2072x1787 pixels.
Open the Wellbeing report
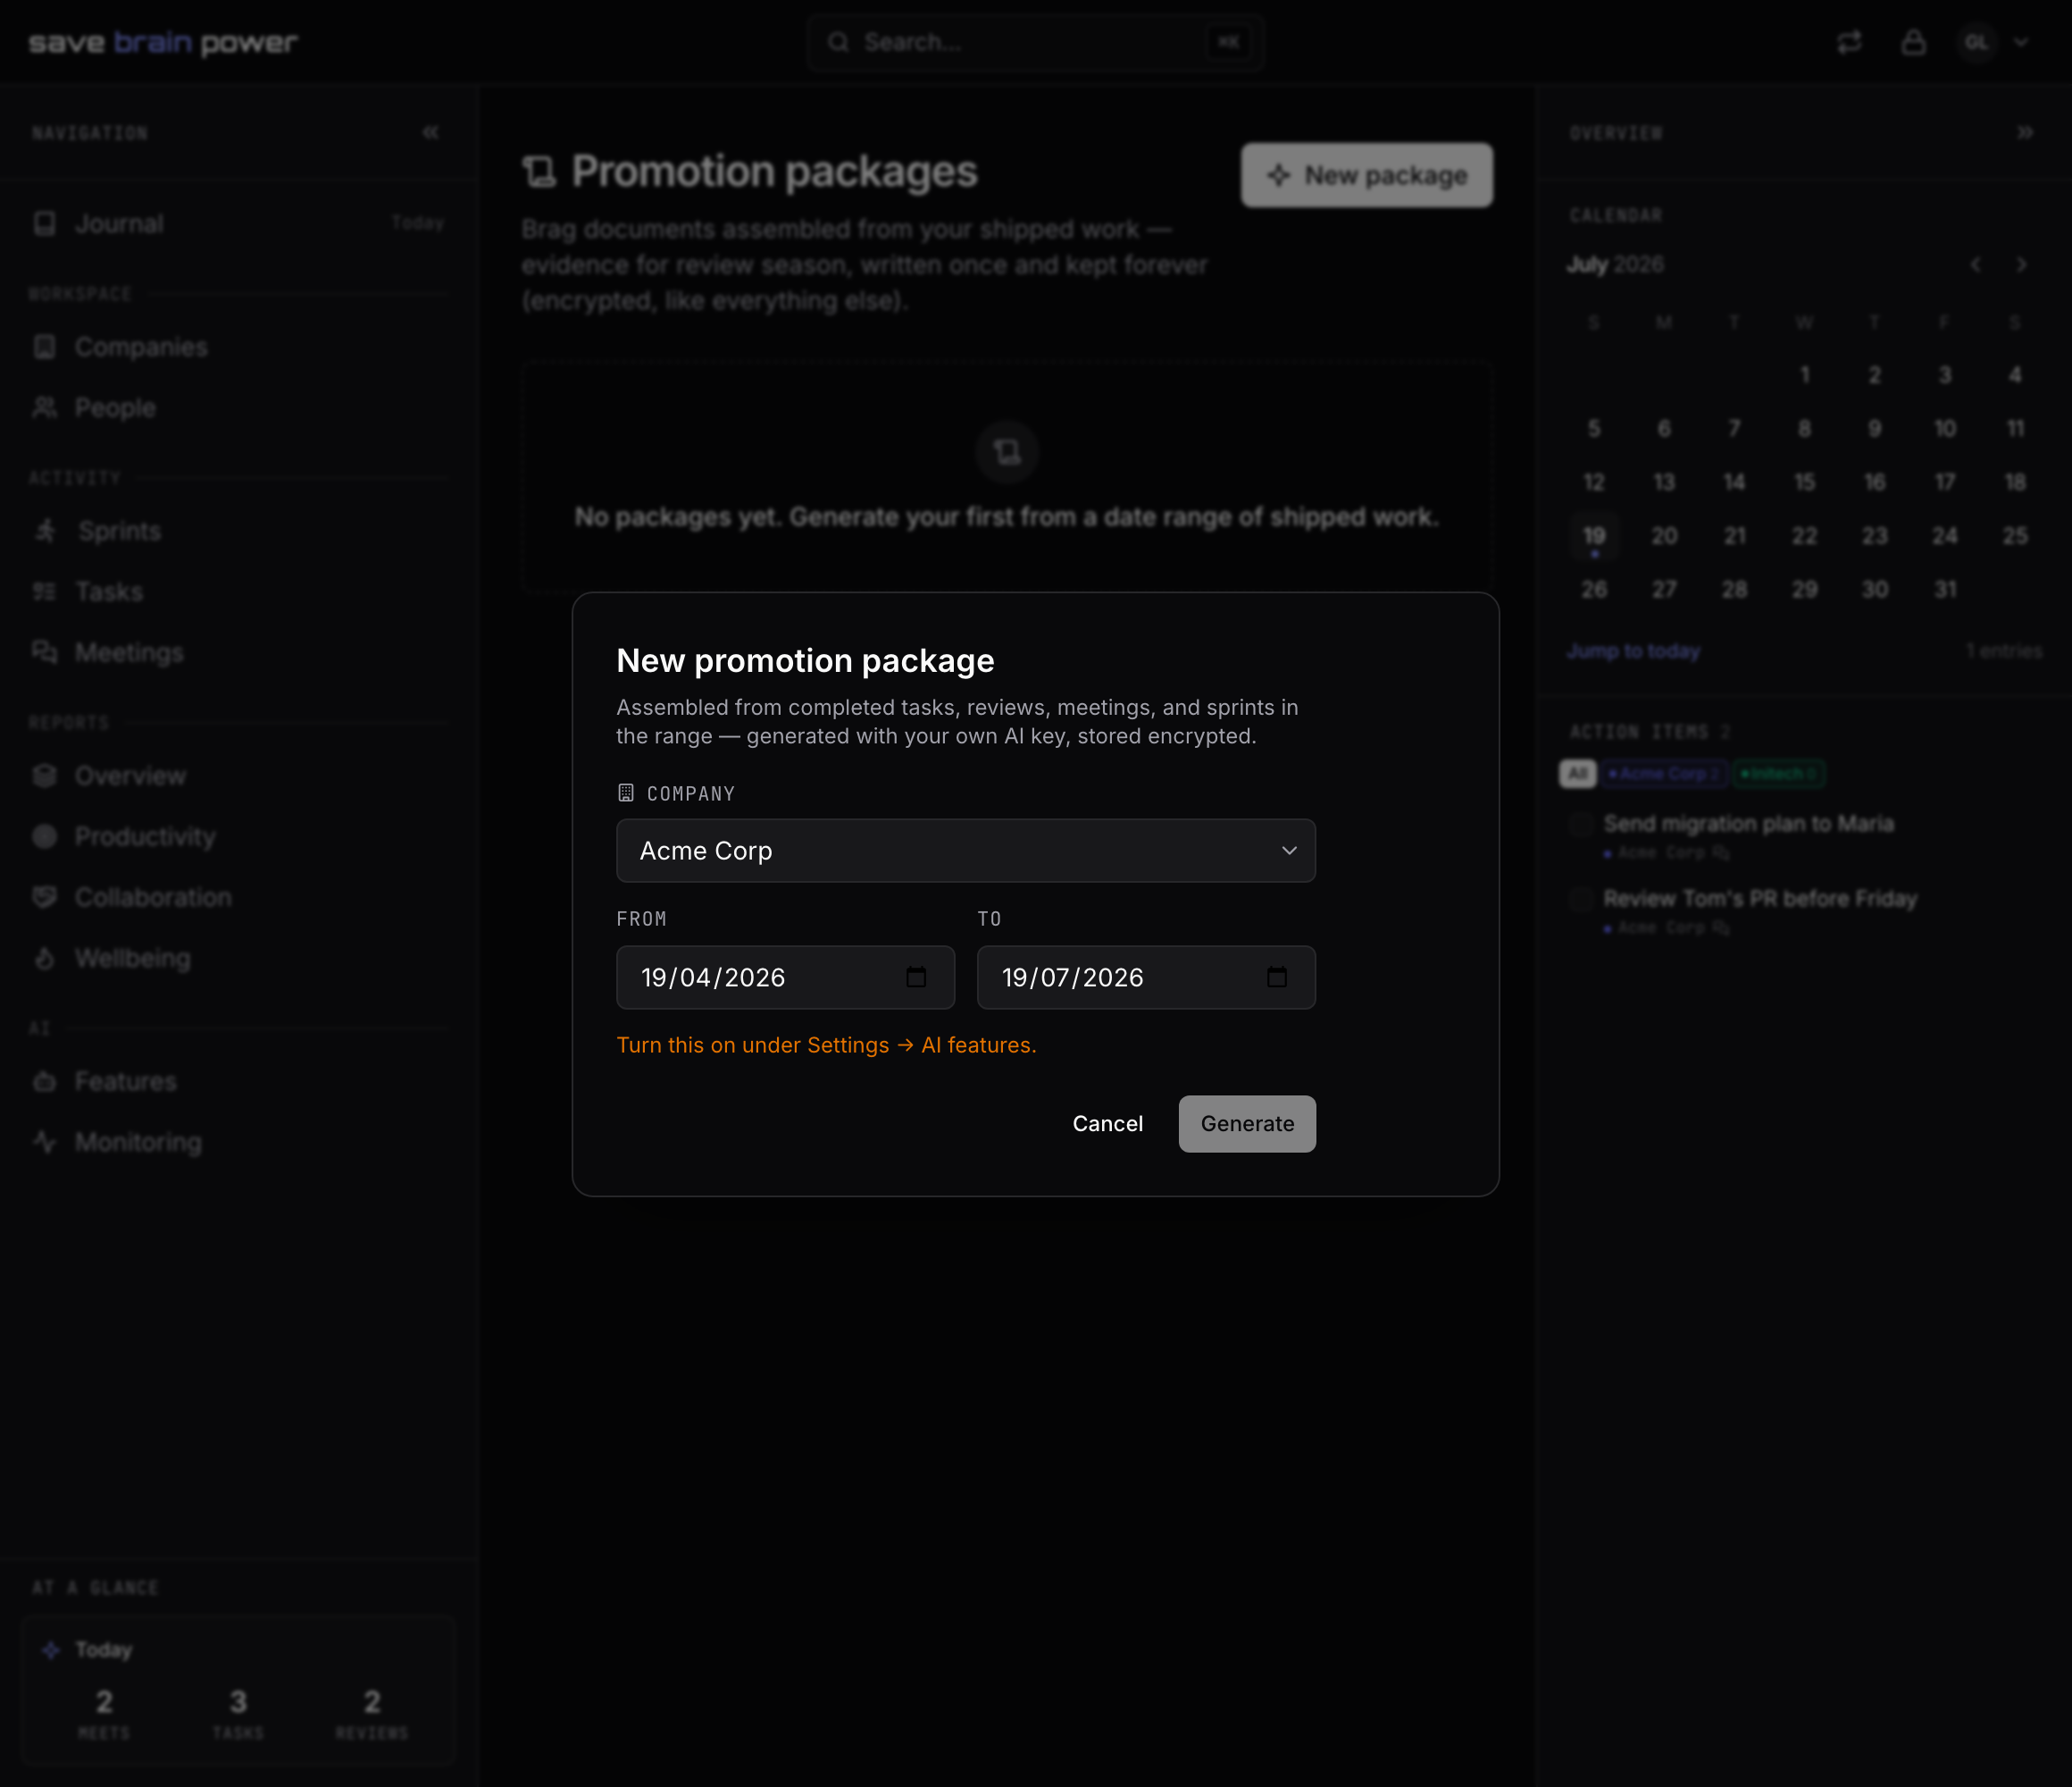[x=238, y=958]
